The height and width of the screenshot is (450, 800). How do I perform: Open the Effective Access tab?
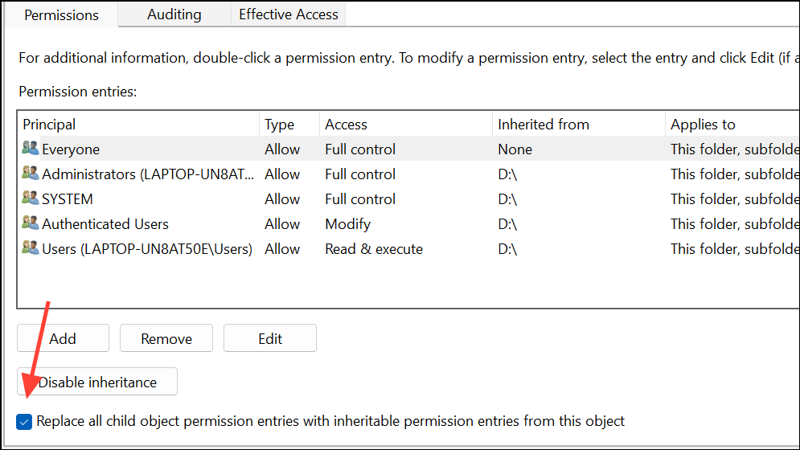click(289, 14)
